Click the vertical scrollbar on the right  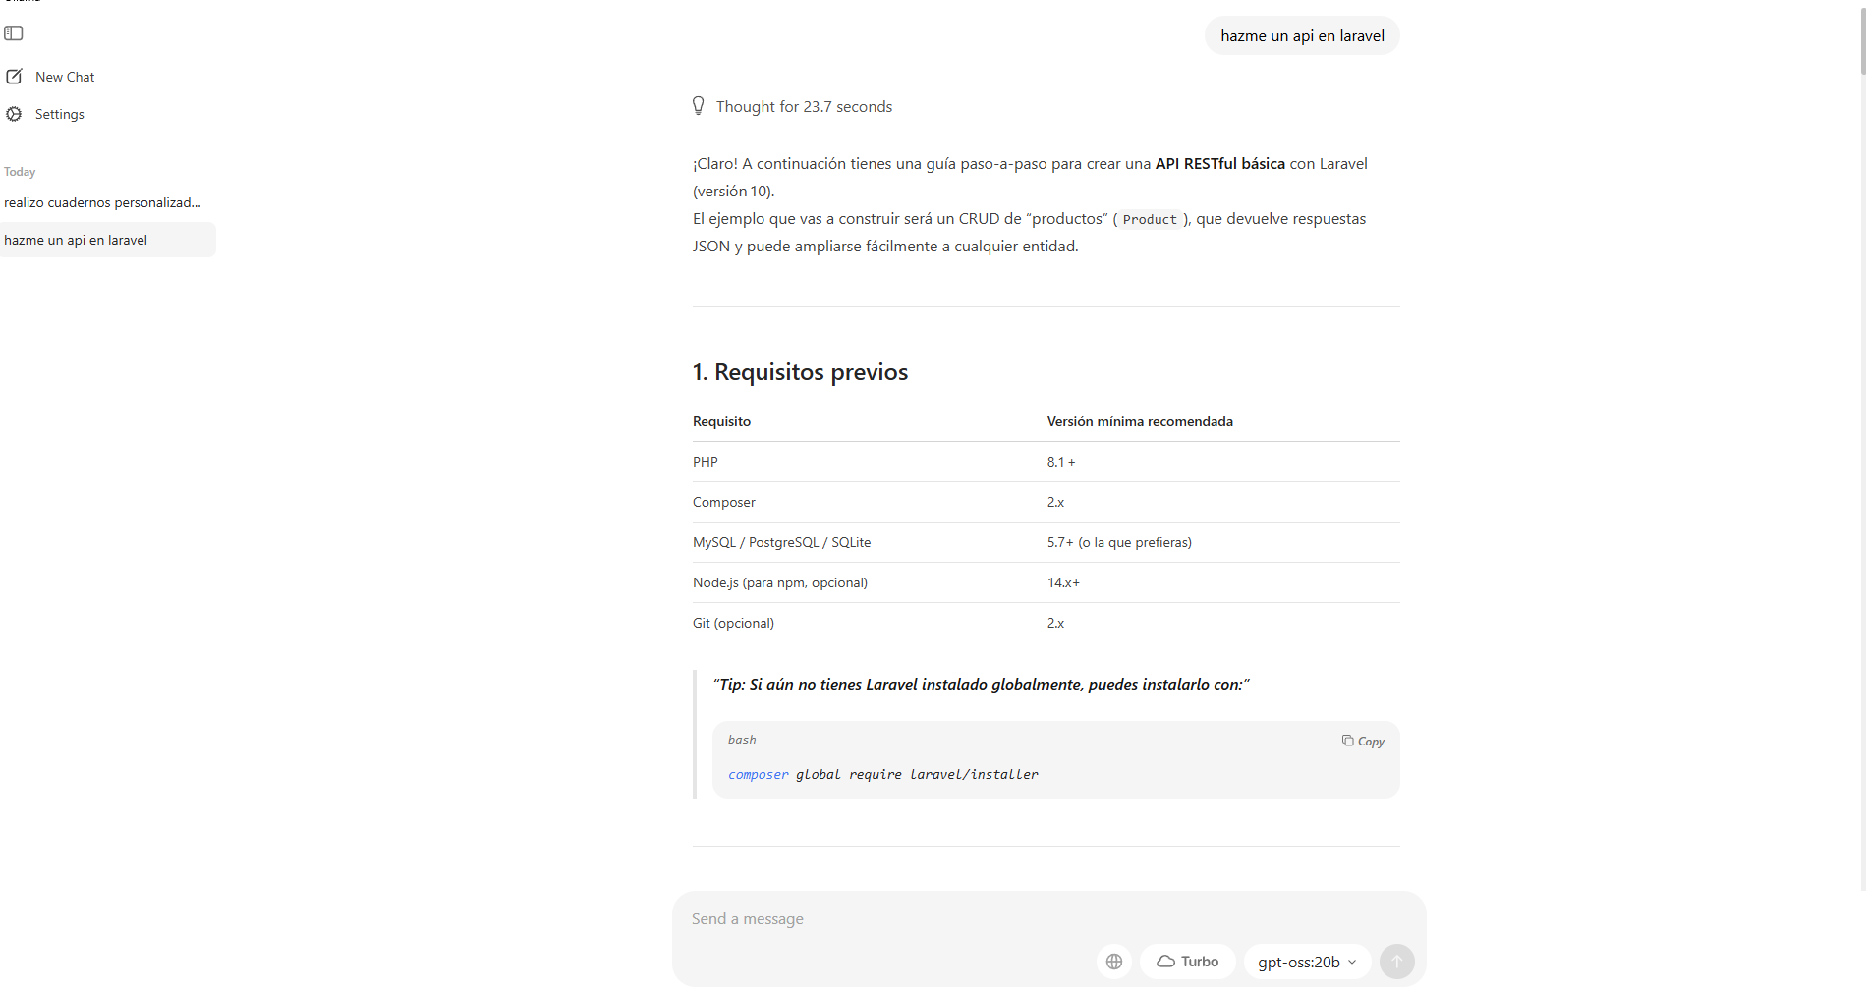[x=1861, y=39]
